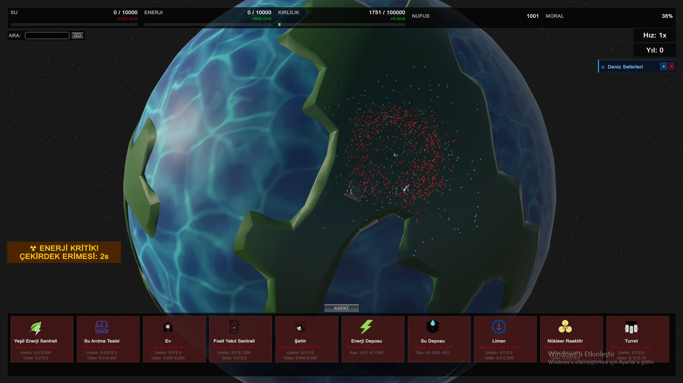Choose the Su Deposu water box icon
This screenshot has width=683, height=383.
[x=432, y=327]
